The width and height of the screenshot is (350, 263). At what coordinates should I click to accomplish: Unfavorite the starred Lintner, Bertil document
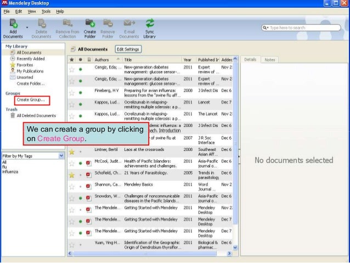(x=71, y=152)
